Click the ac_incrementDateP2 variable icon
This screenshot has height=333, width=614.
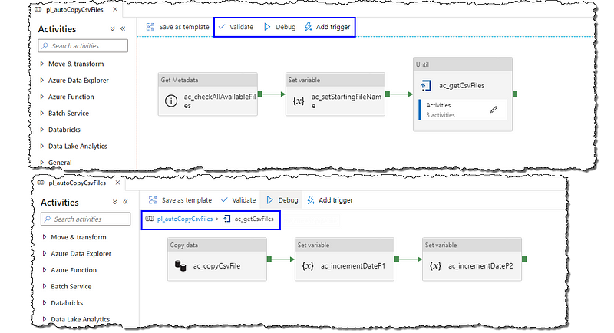tap(435, 265)
